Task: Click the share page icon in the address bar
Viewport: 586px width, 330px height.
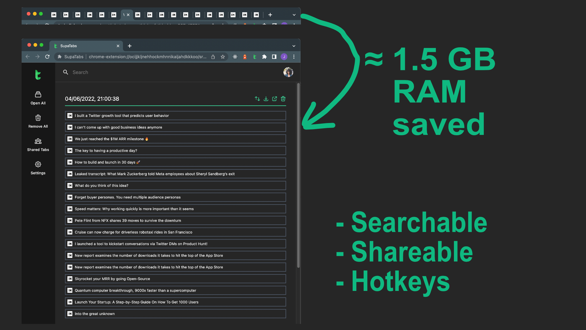Action: pyautogui.click(x=213, y=56)
